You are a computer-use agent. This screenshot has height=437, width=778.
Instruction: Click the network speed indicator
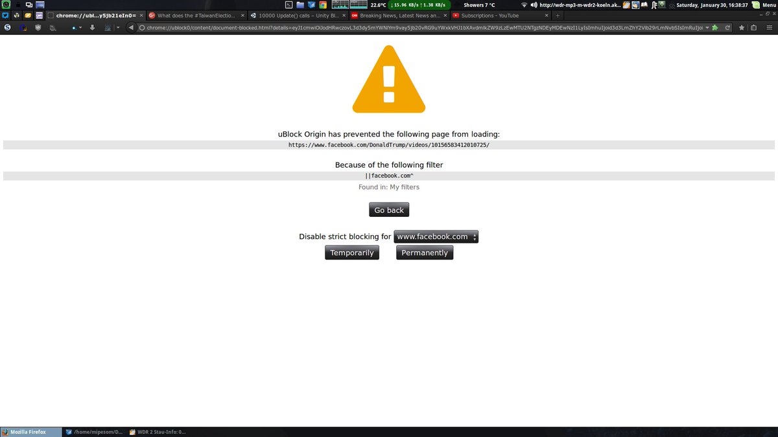point(419,5)
